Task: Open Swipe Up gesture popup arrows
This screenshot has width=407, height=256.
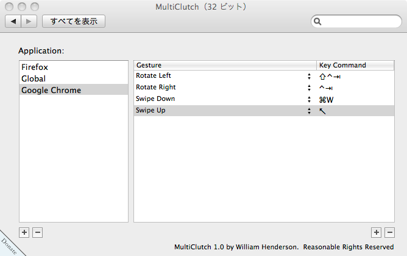Action: click(x=309, y=111)
